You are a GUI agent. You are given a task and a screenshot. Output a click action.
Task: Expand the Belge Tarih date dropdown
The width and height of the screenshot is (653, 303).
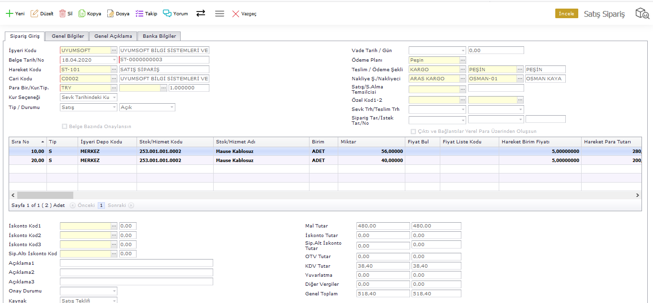pyautogui.click(x=114, y=60)
